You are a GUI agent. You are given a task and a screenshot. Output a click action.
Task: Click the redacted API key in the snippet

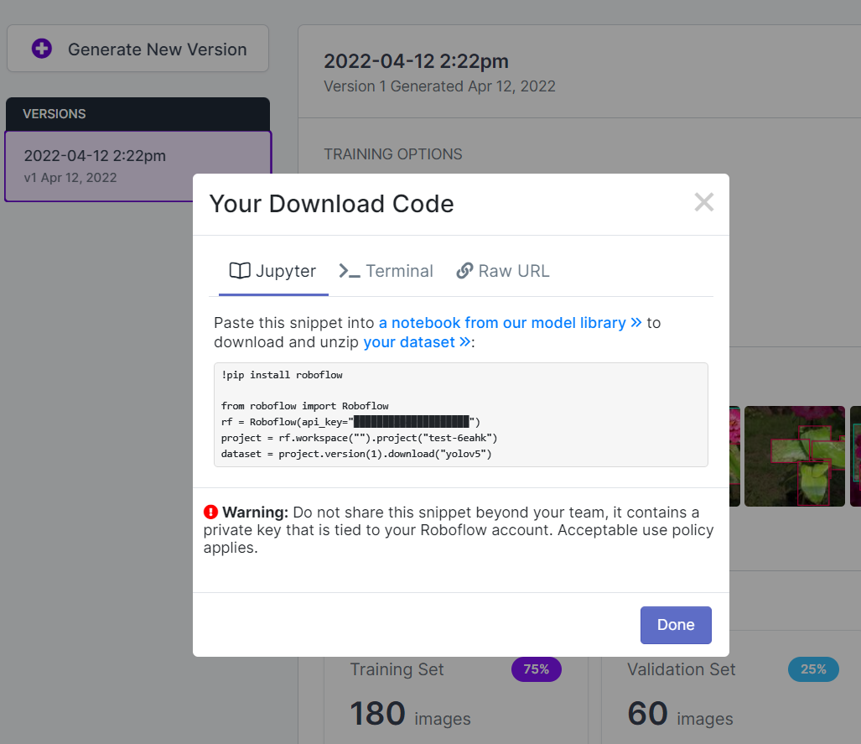[412, 422]
